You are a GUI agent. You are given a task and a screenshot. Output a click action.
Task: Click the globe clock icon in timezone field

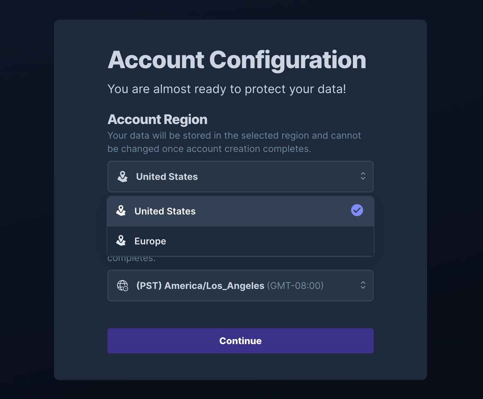point(123,286)
